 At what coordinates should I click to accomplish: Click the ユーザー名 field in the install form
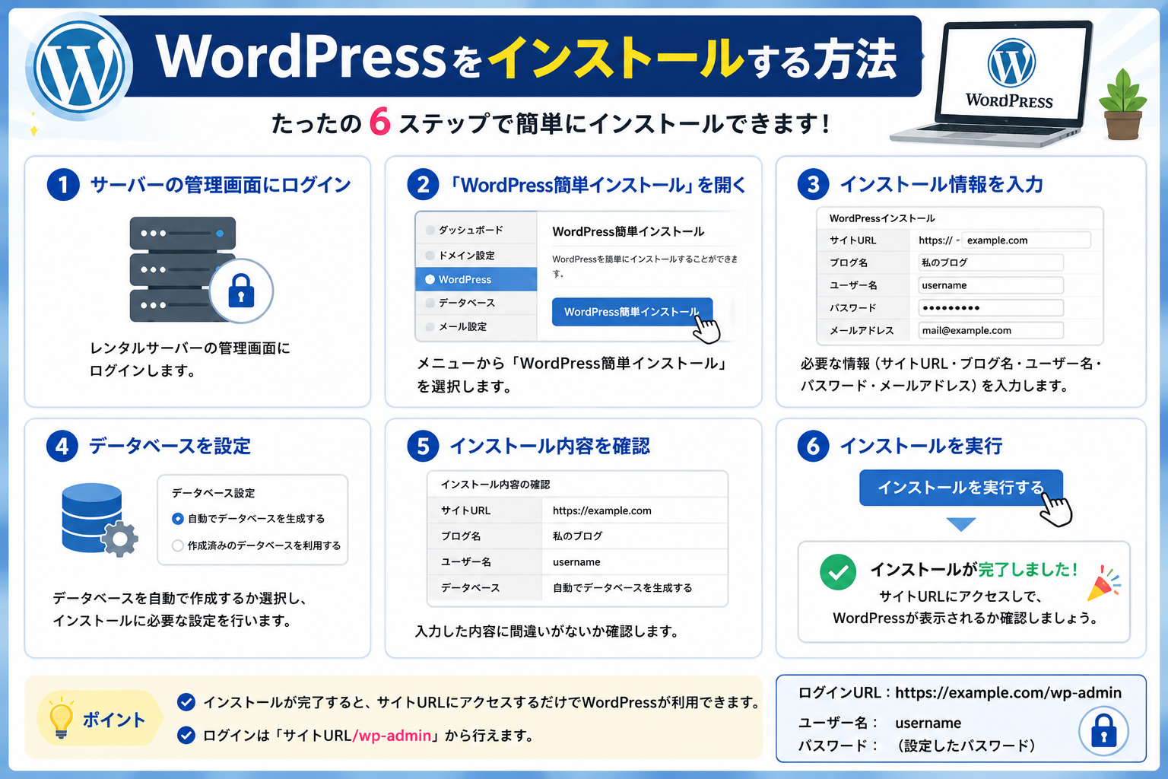pyautogui.click(x=991, y=285)
